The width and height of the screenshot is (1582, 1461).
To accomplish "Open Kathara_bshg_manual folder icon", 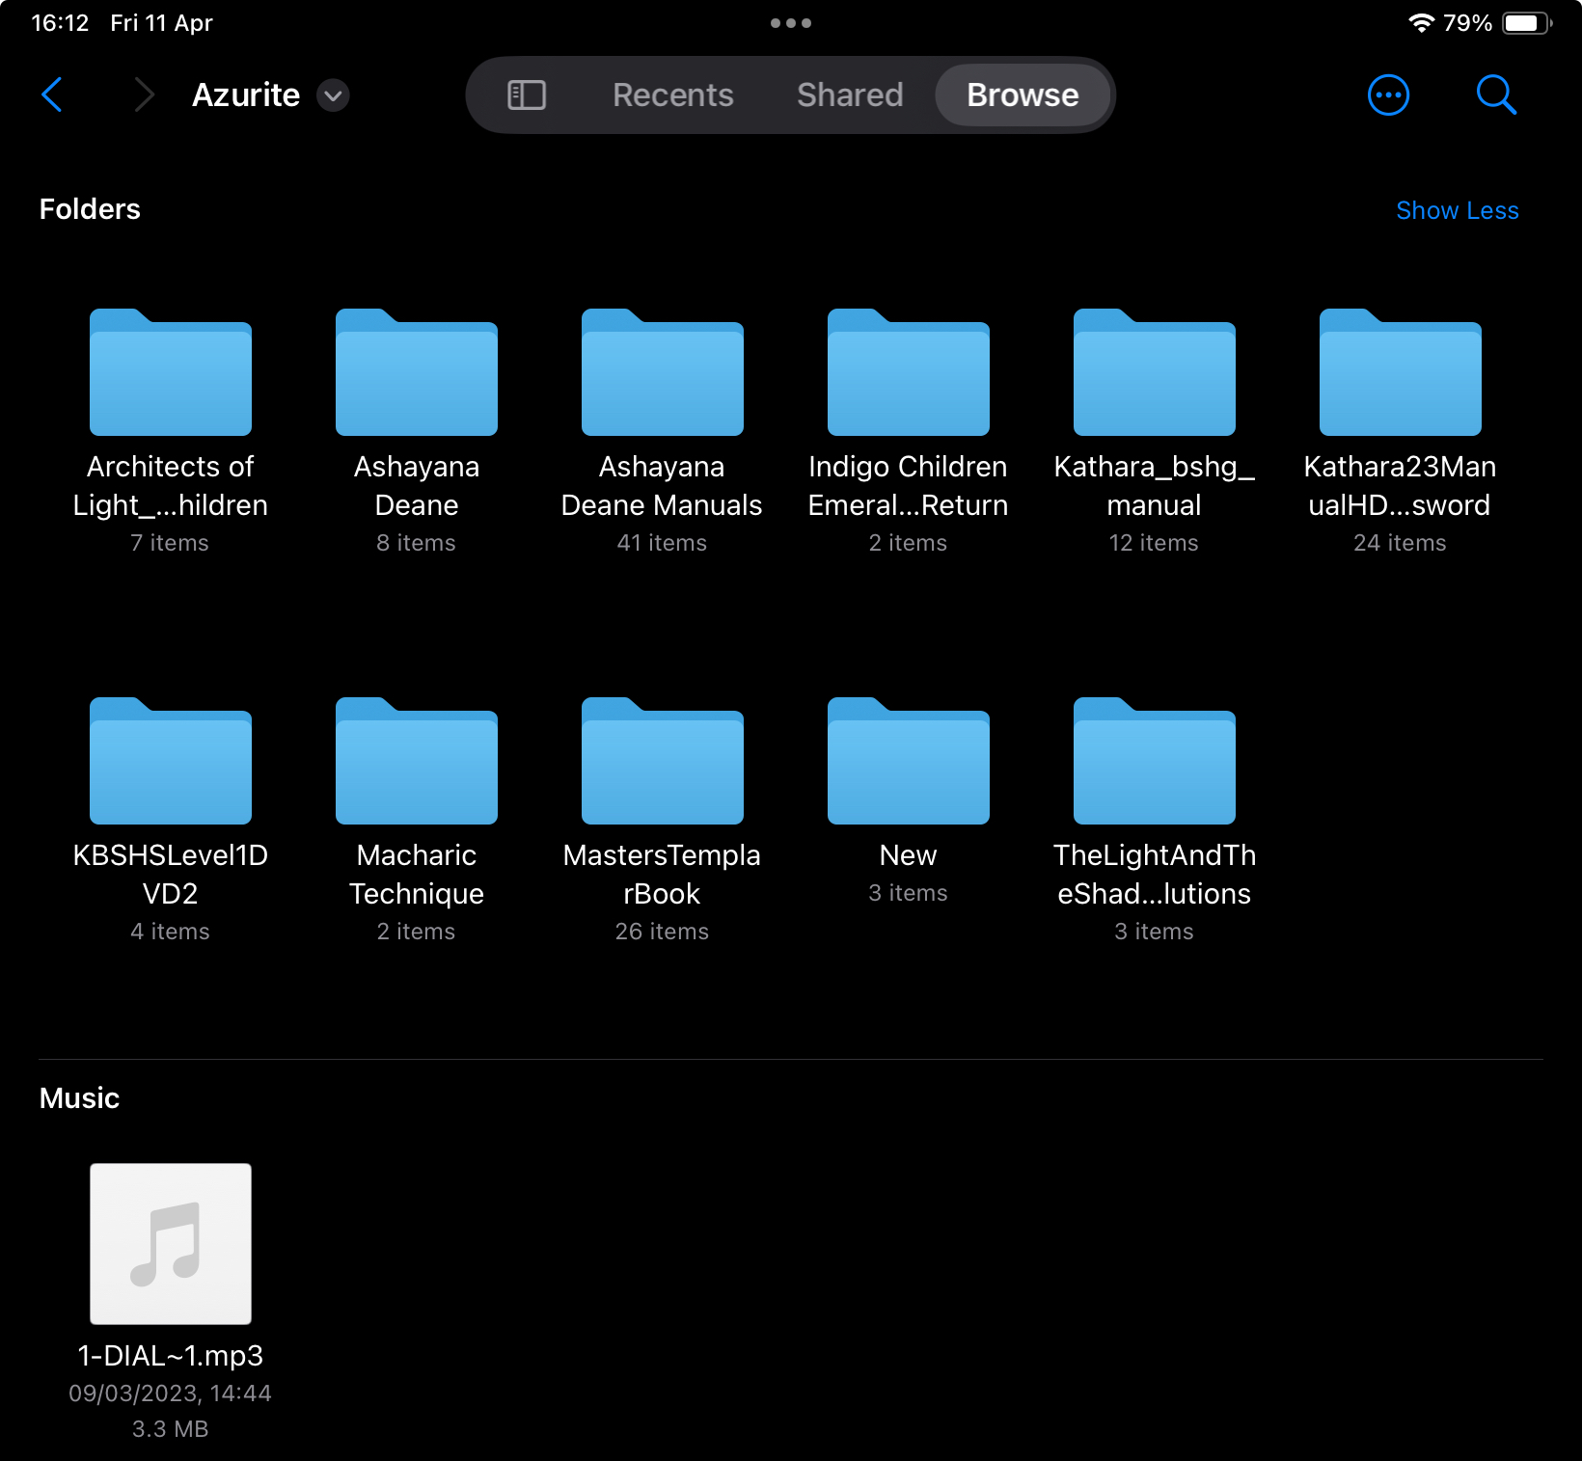I will tap(1155, 372).
